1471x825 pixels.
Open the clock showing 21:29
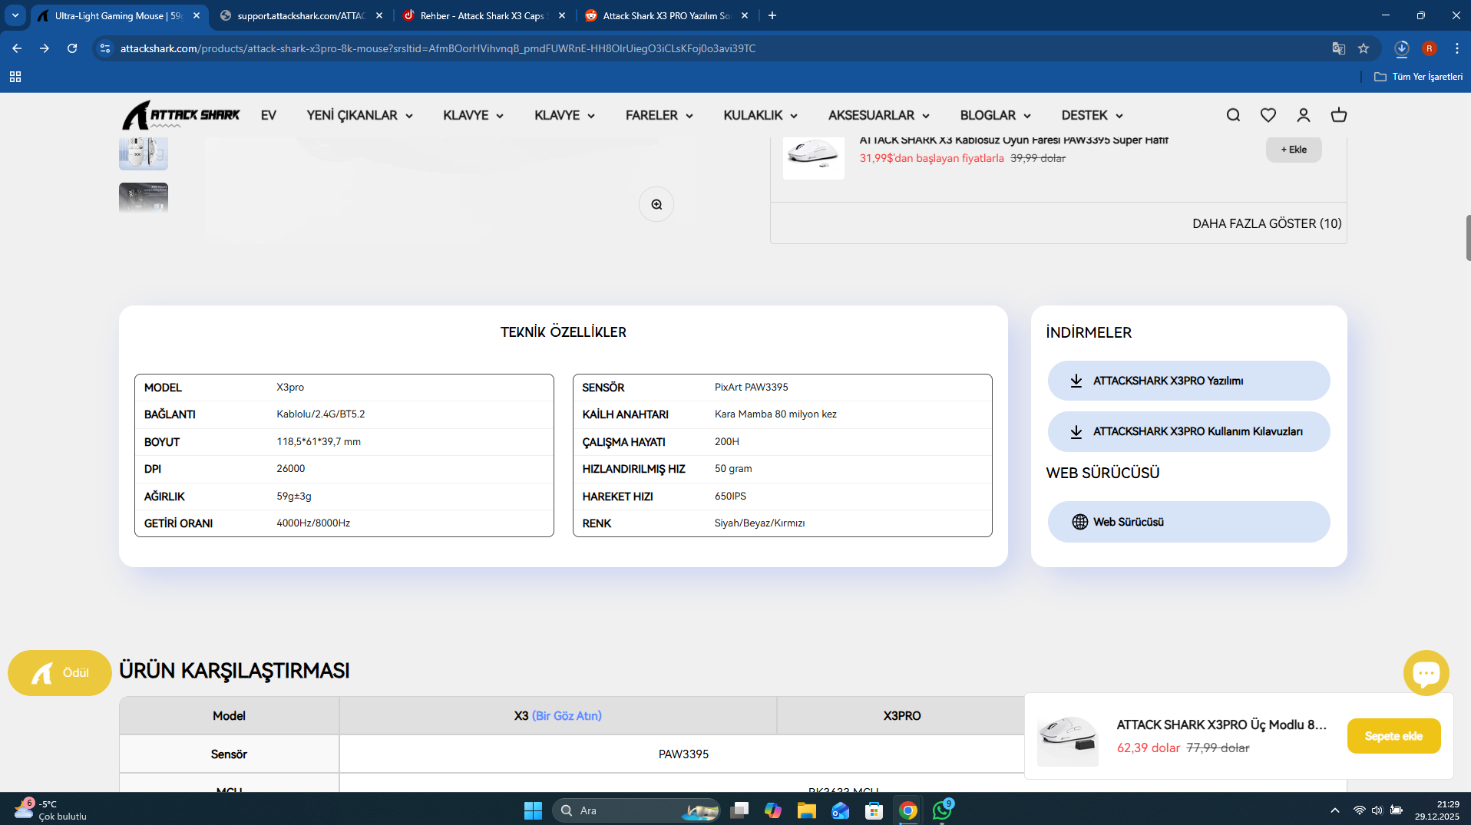point(1437,810)
